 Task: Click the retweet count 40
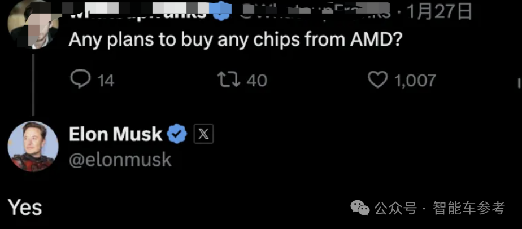click(256, 80)
